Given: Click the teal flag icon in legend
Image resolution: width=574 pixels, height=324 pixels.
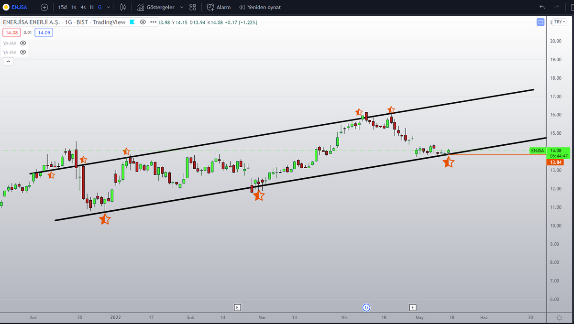Looking at the screenshot, I should [x=132, y=22].
